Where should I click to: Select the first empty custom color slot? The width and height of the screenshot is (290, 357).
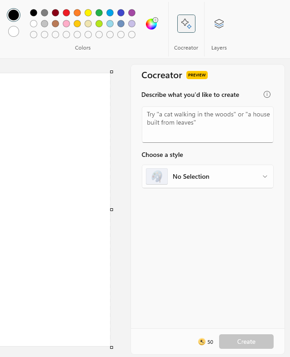point(34,35)
